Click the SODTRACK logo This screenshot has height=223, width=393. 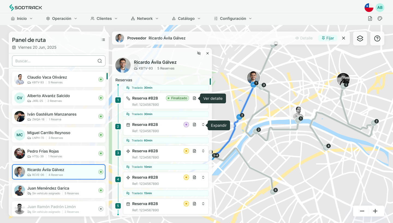tap(26, 7)
